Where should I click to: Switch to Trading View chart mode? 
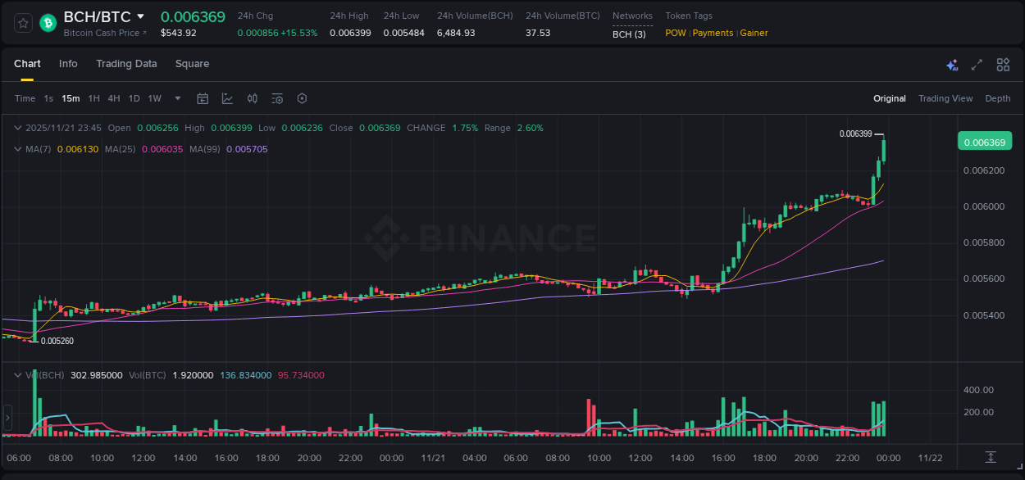(x=945, y=98)
